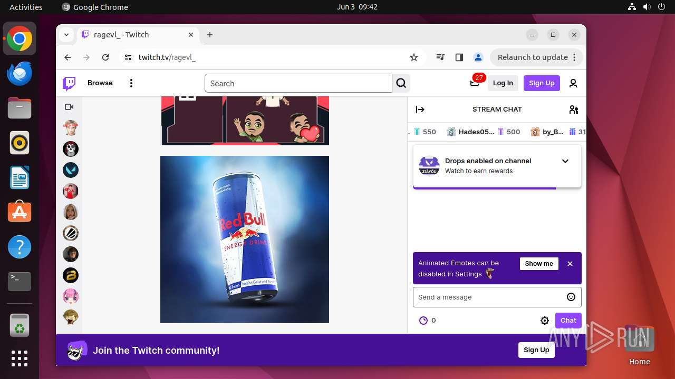Open the Valorant-logo channel in sidebar
The height and width of the screenshot is (379, 675).
tap(71, 170)
